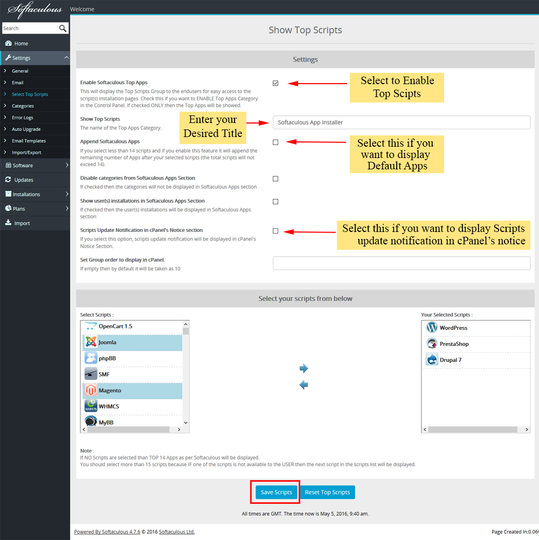Check Show user(s) installations checkbox
The width and height of the screenshot is (539, 540).
275,201
